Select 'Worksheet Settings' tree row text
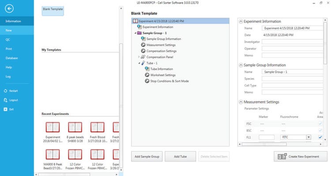 coord(163,75)
